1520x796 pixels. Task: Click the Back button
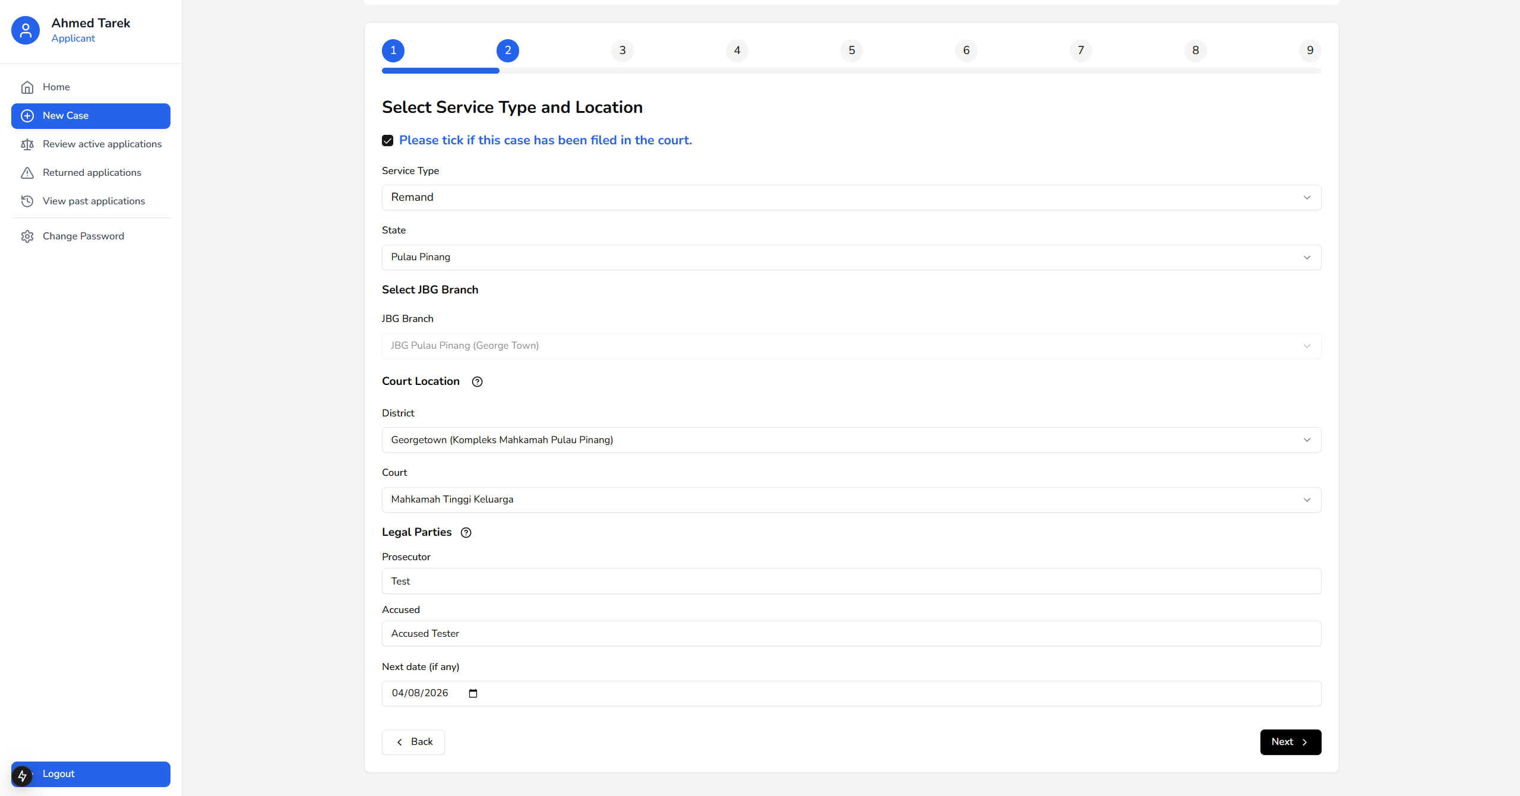click(x=413, y=742)
